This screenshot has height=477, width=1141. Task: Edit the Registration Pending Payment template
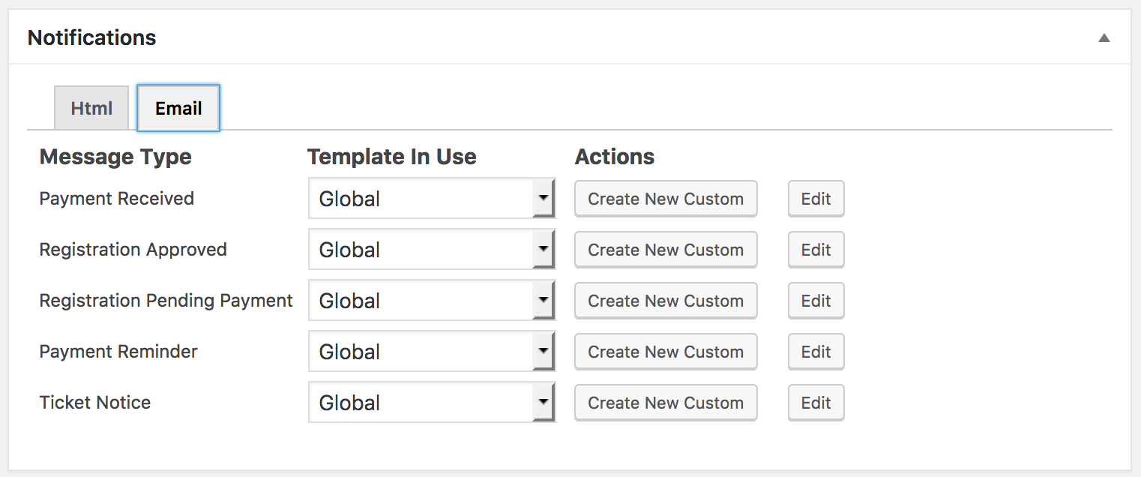point(816,301)
